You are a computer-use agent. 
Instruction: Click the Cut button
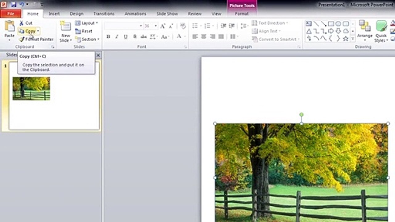[x=26, y=23]
